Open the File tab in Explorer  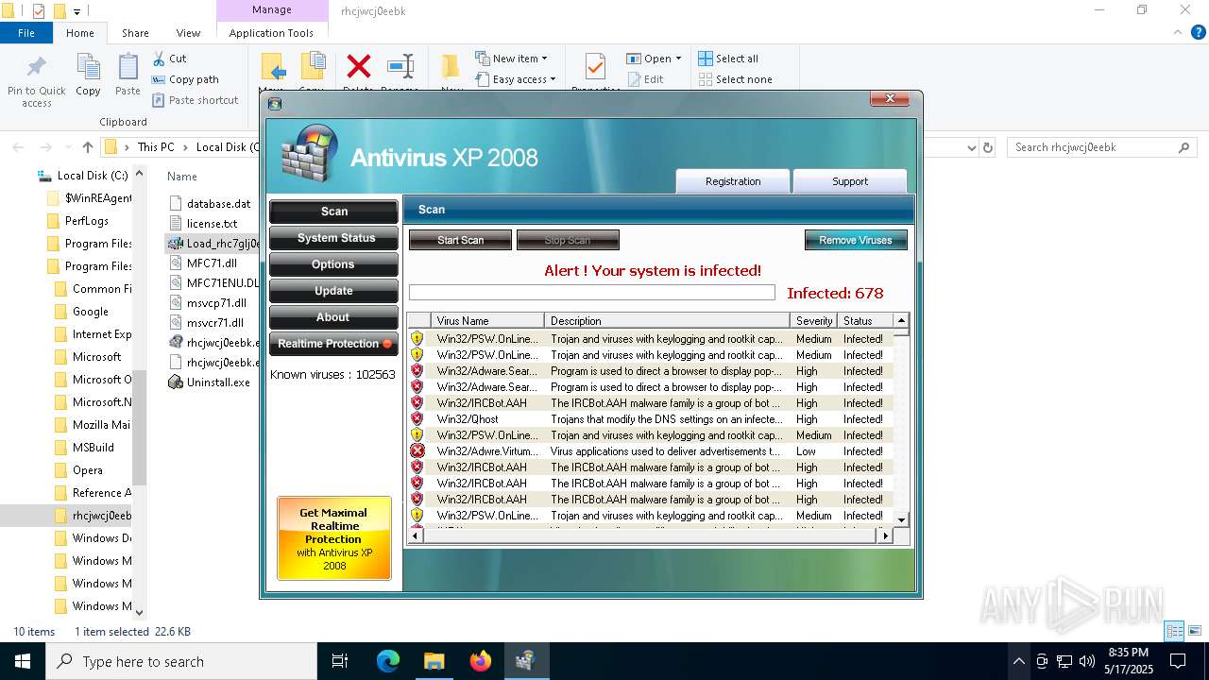(x=26, y=33)
